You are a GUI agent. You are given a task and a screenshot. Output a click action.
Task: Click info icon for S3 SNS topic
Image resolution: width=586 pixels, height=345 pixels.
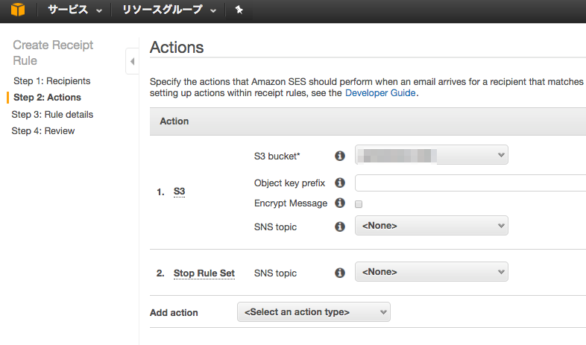pos(340,227)
